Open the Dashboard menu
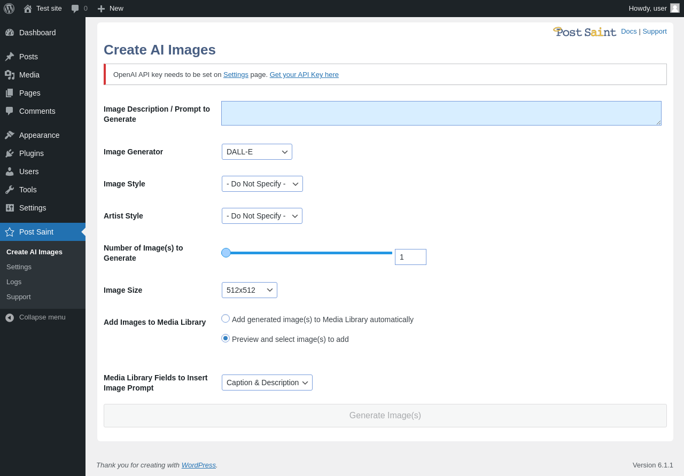Viewport: 684px width, 476px height. [43, 33]
